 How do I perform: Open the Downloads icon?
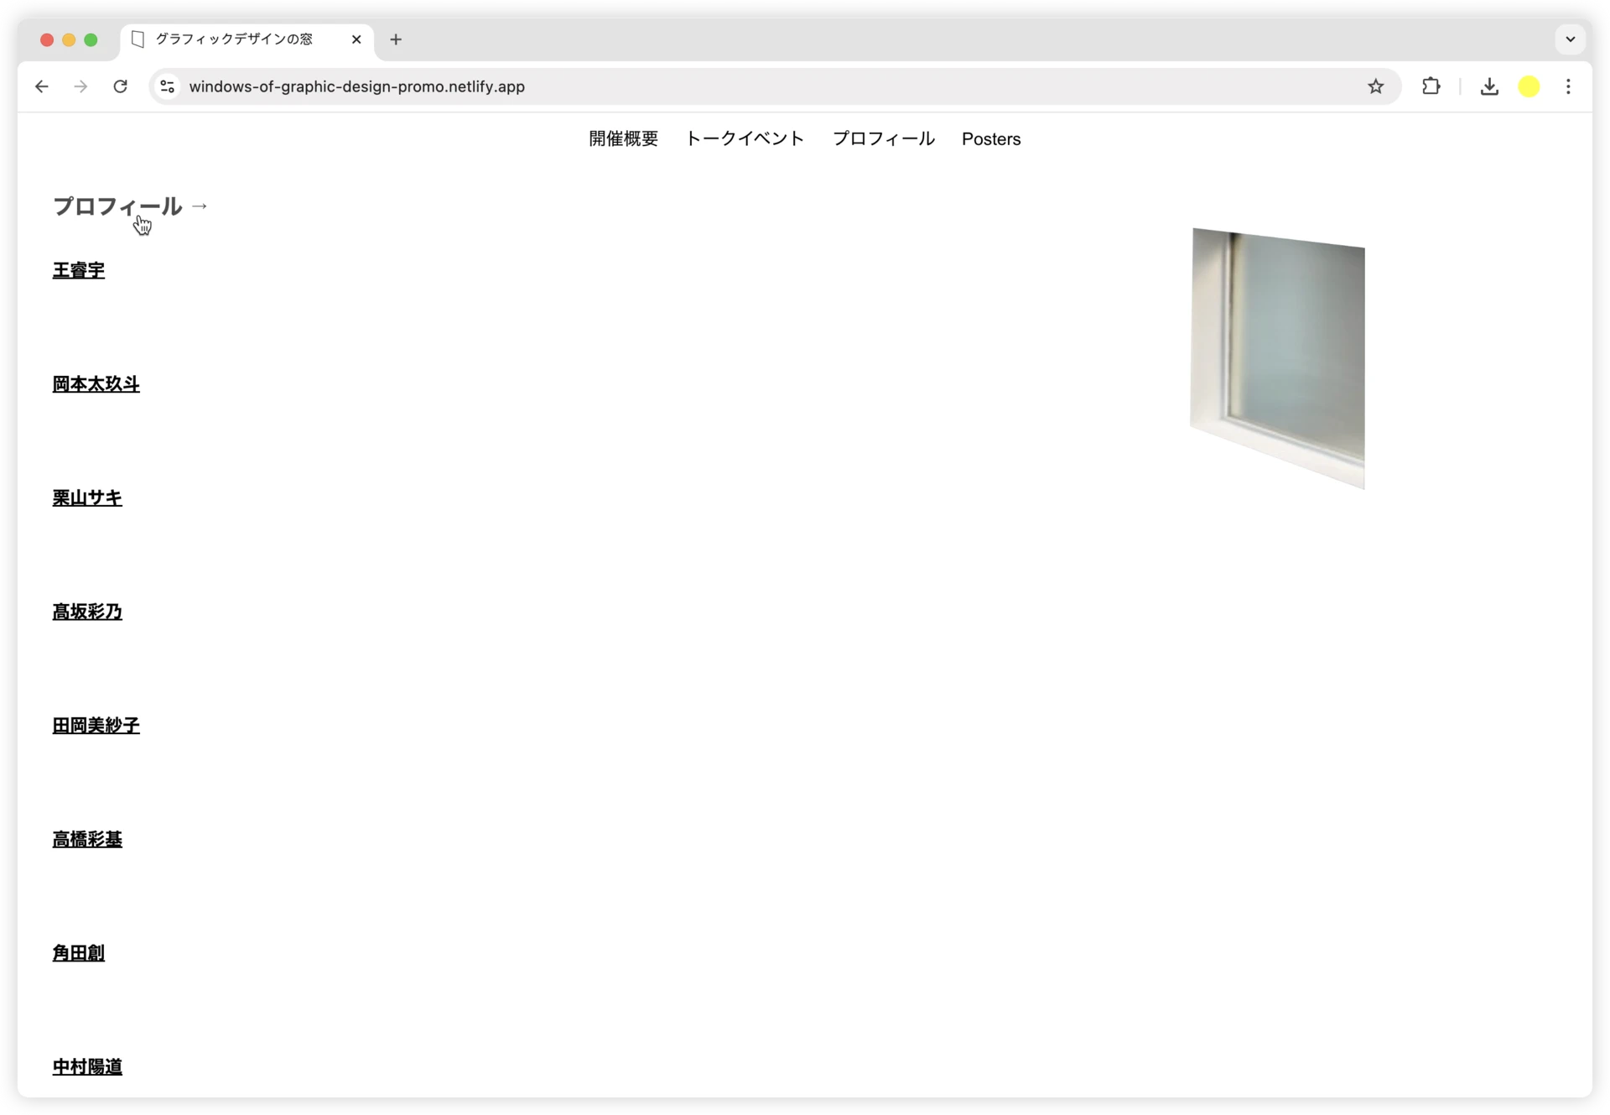[1489, 86]
